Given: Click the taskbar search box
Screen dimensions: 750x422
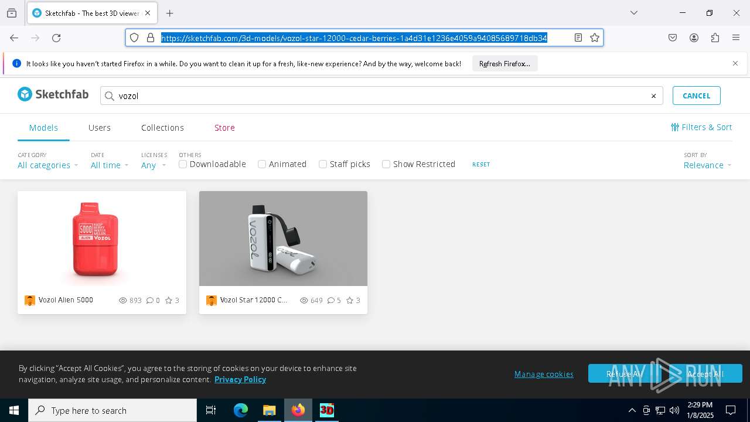Looking at the screenshot, I should pos(112,410).
